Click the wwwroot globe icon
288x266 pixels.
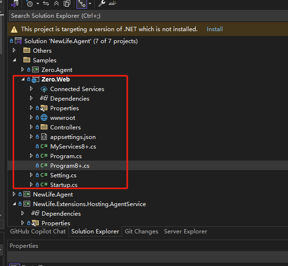44,117
